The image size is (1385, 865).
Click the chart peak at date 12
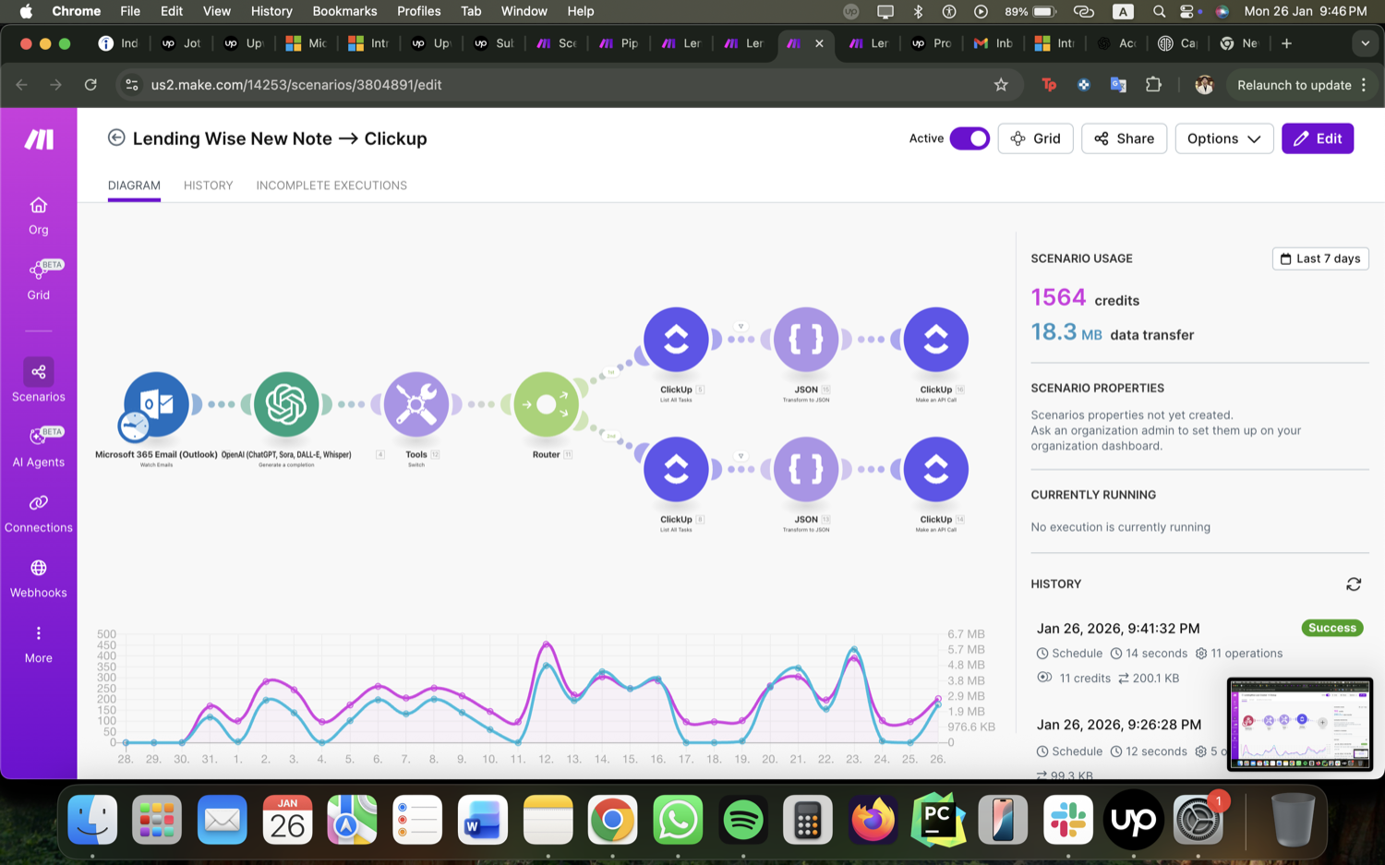(x=547, y=643)
